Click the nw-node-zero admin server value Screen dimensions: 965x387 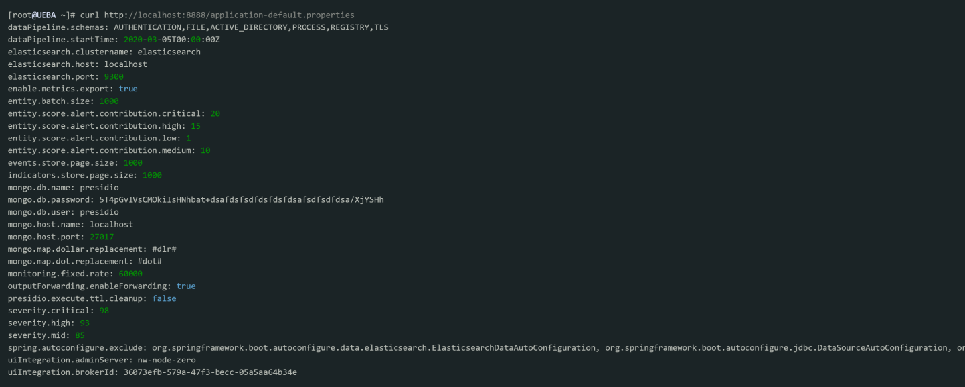pyautogui.click(x=166, y=360)
